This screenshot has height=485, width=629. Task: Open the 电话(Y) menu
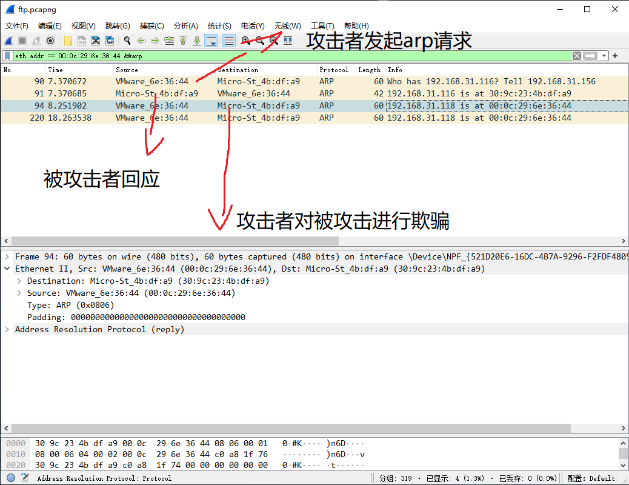click(253, 26)
